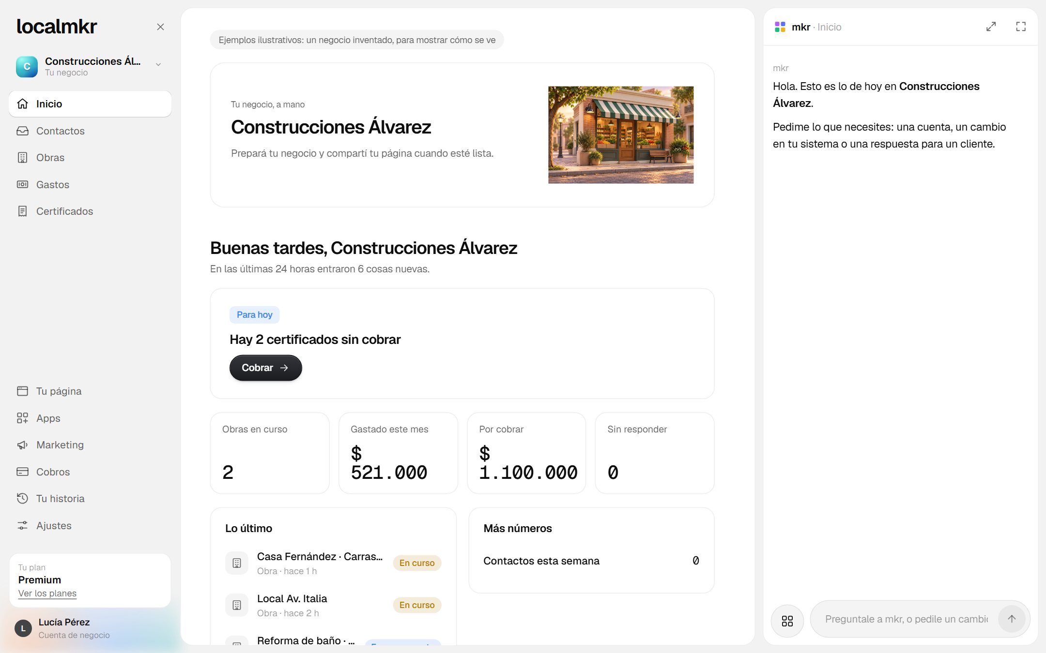Viewport: 1046px width, 653px height.
Task: Open the Gastado este mes stat card
Action: click(398, 453)
